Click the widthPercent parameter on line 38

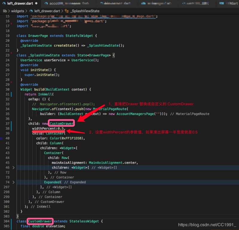tap(45, 128)
